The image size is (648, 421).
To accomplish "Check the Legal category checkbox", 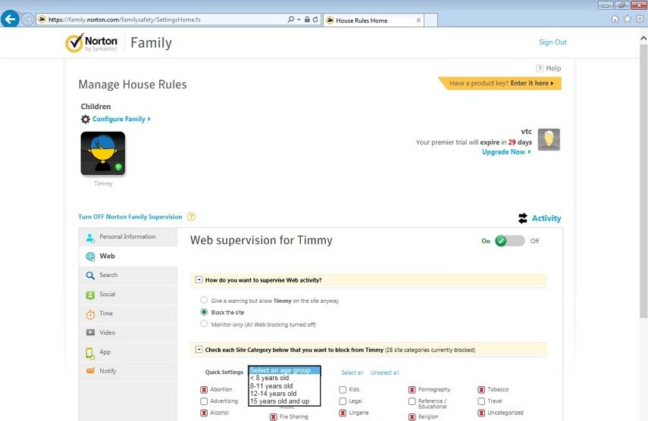I will click(x=343, y=401).
